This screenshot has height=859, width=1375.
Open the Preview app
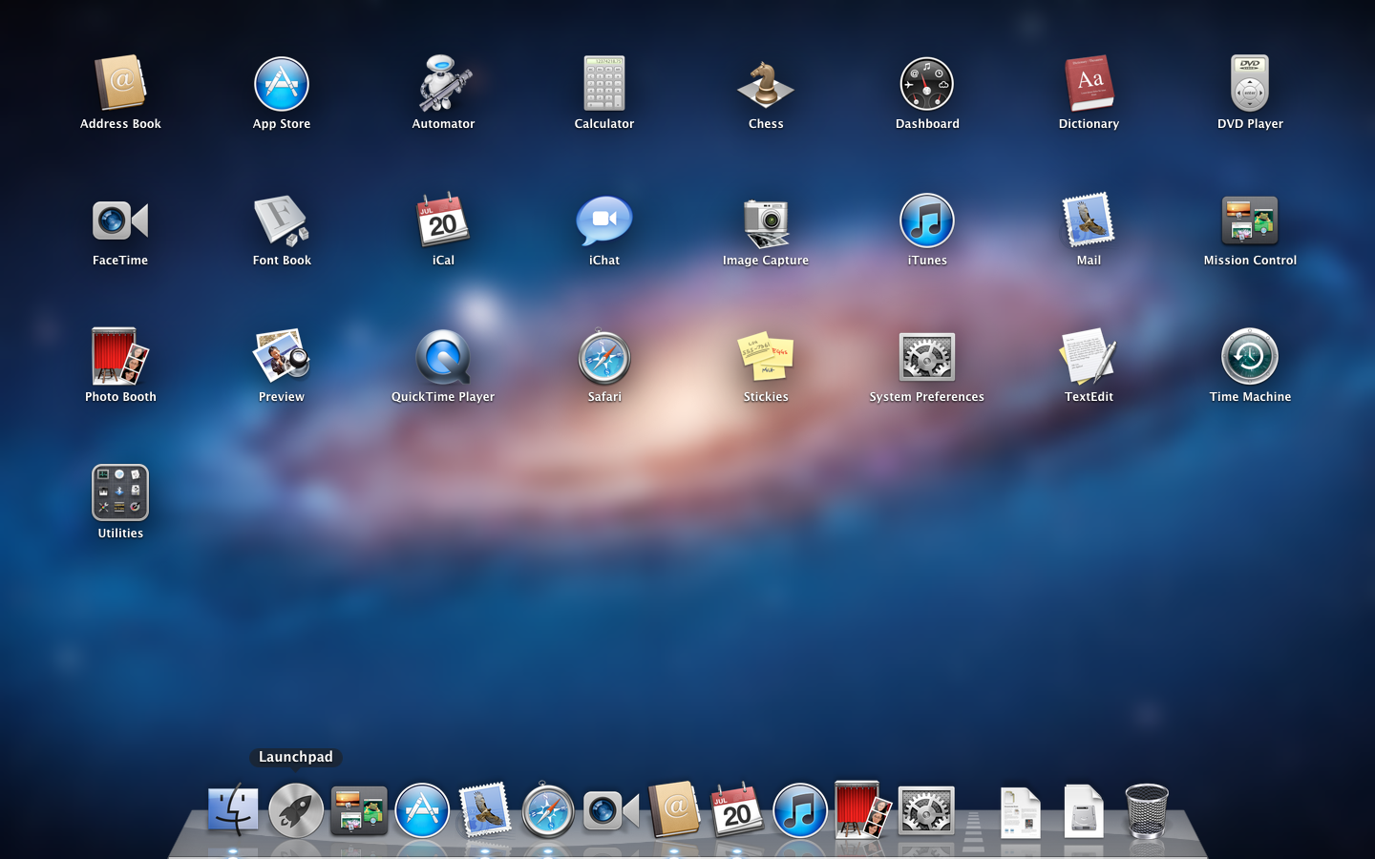click(x=282, y=357)
